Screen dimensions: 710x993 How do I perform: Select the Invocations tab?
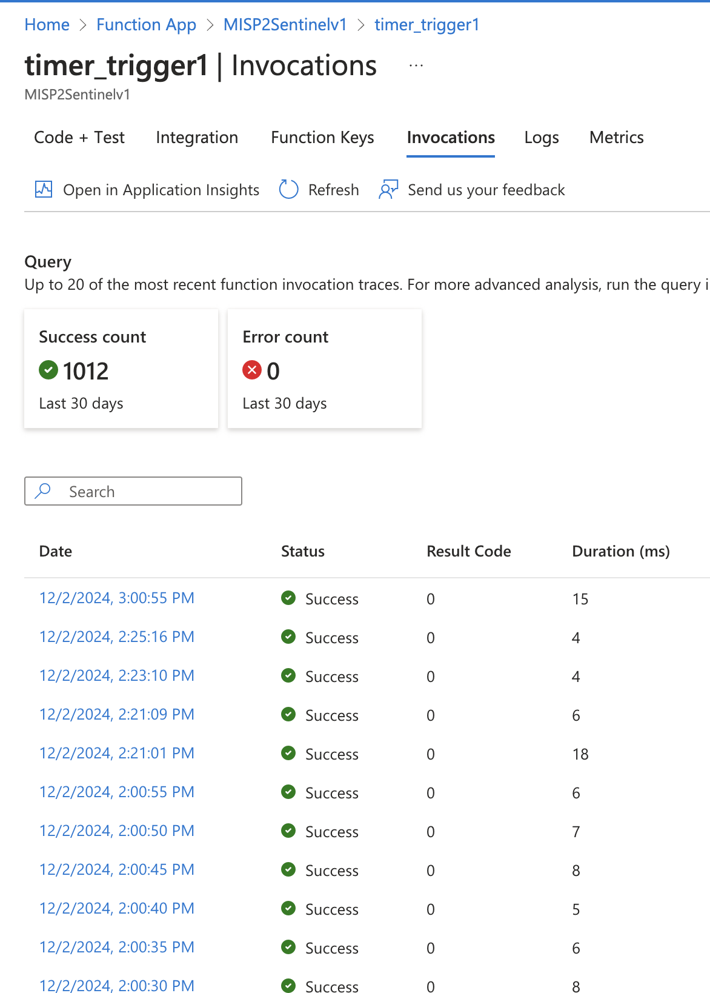tap(451, 138)
